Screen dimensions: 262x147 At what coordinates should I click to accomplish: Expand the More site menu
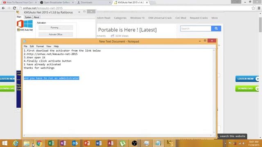pyautogui.click(x=215, y=18)
